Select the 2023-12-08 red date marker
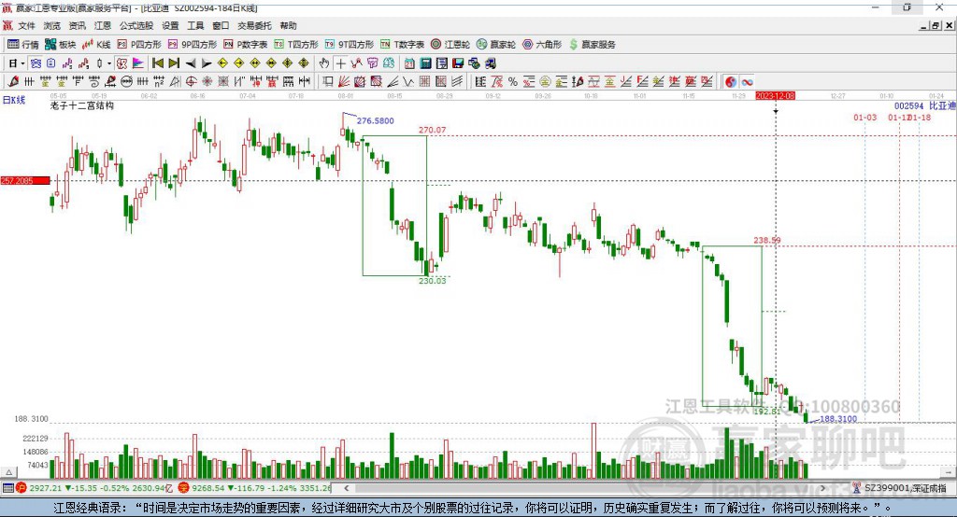This screenshot has height=517, width=957. click(x=775, y=96)
